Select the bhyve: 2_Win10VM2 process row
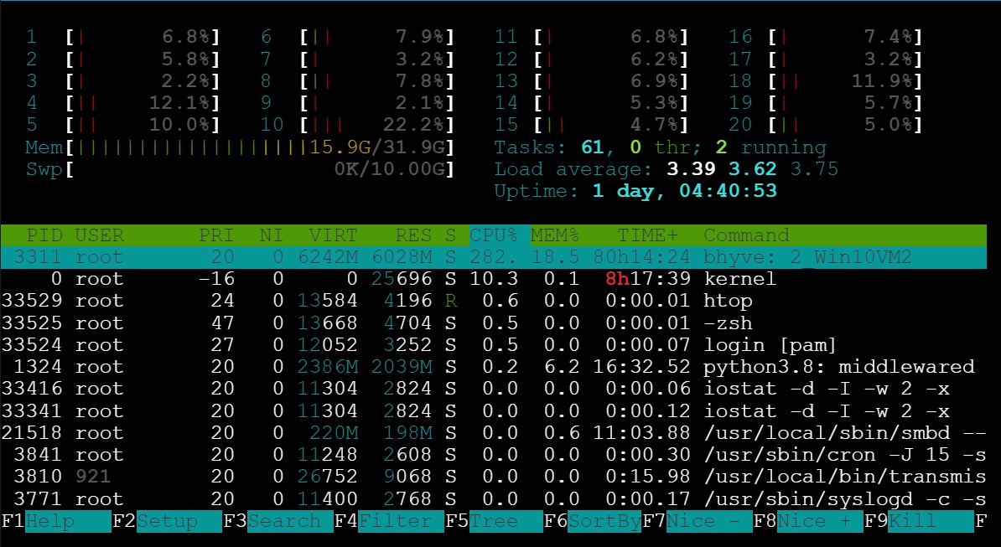This screenshot has width=1001, height=547. pyautogui.click(x=494, y=257)
